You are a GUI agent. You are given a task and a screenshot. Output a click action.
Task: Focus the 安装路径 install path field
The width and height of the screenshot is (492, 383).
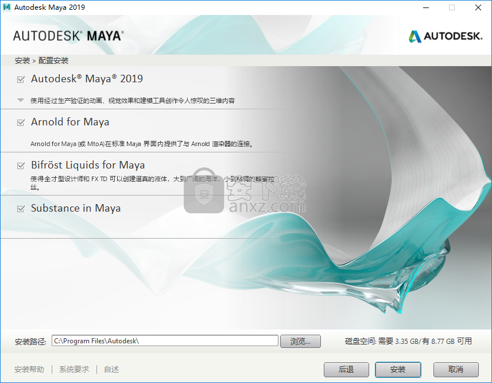click(x=165, y=341)
